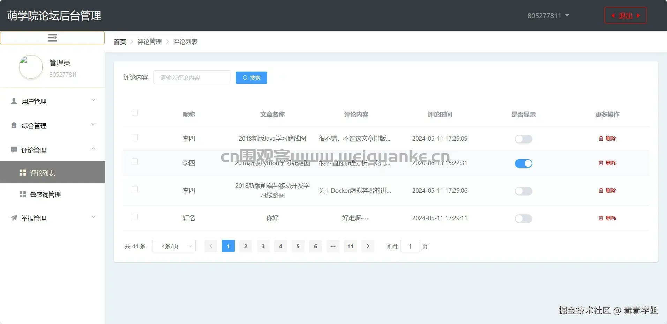Open the 805277811 account dropdown
667x324 pixels.
[x=548, y=16]
